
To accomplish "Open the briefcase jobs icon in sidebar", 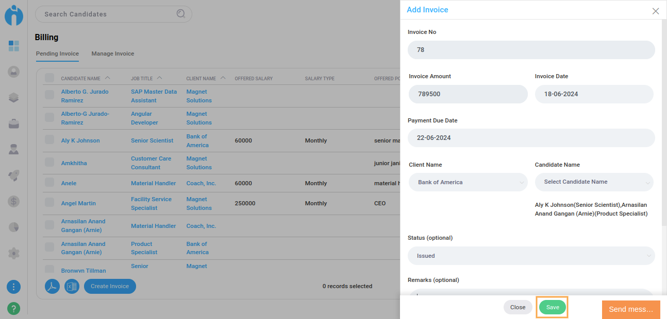I will pyautogui.click(x=14, y=123).
